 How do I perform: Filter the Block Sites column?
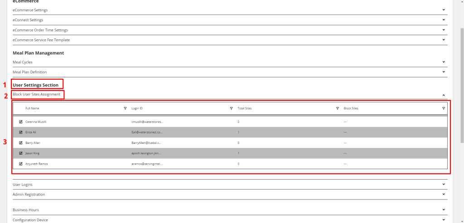tap(443, 109)
